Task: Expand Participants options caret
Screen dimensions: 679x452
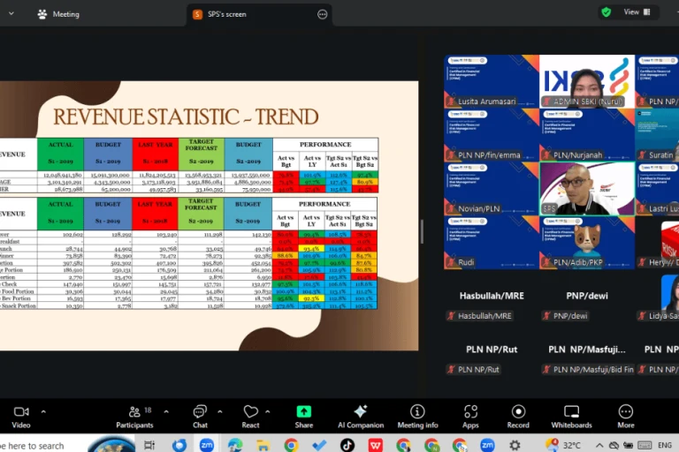Action: coord(166,411)
